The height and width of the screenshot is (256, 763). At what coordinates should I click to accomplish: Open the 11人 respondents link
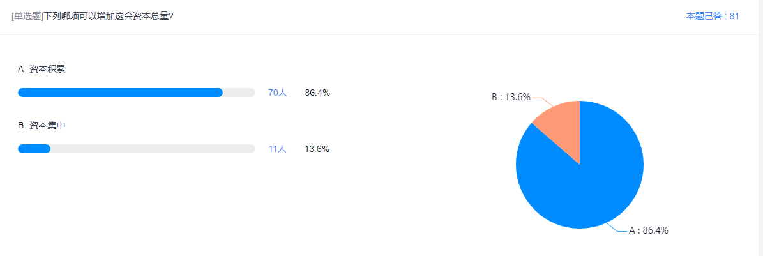[277, 149]
